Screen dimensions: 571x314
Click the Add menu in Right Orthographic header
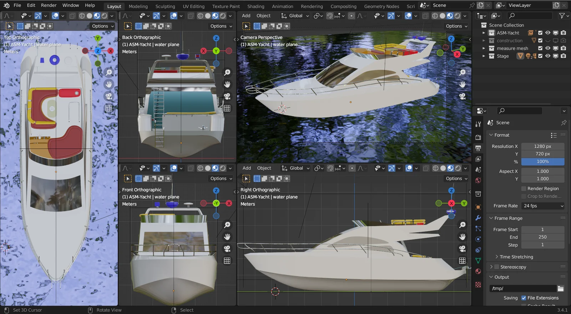tap(247, 168)
